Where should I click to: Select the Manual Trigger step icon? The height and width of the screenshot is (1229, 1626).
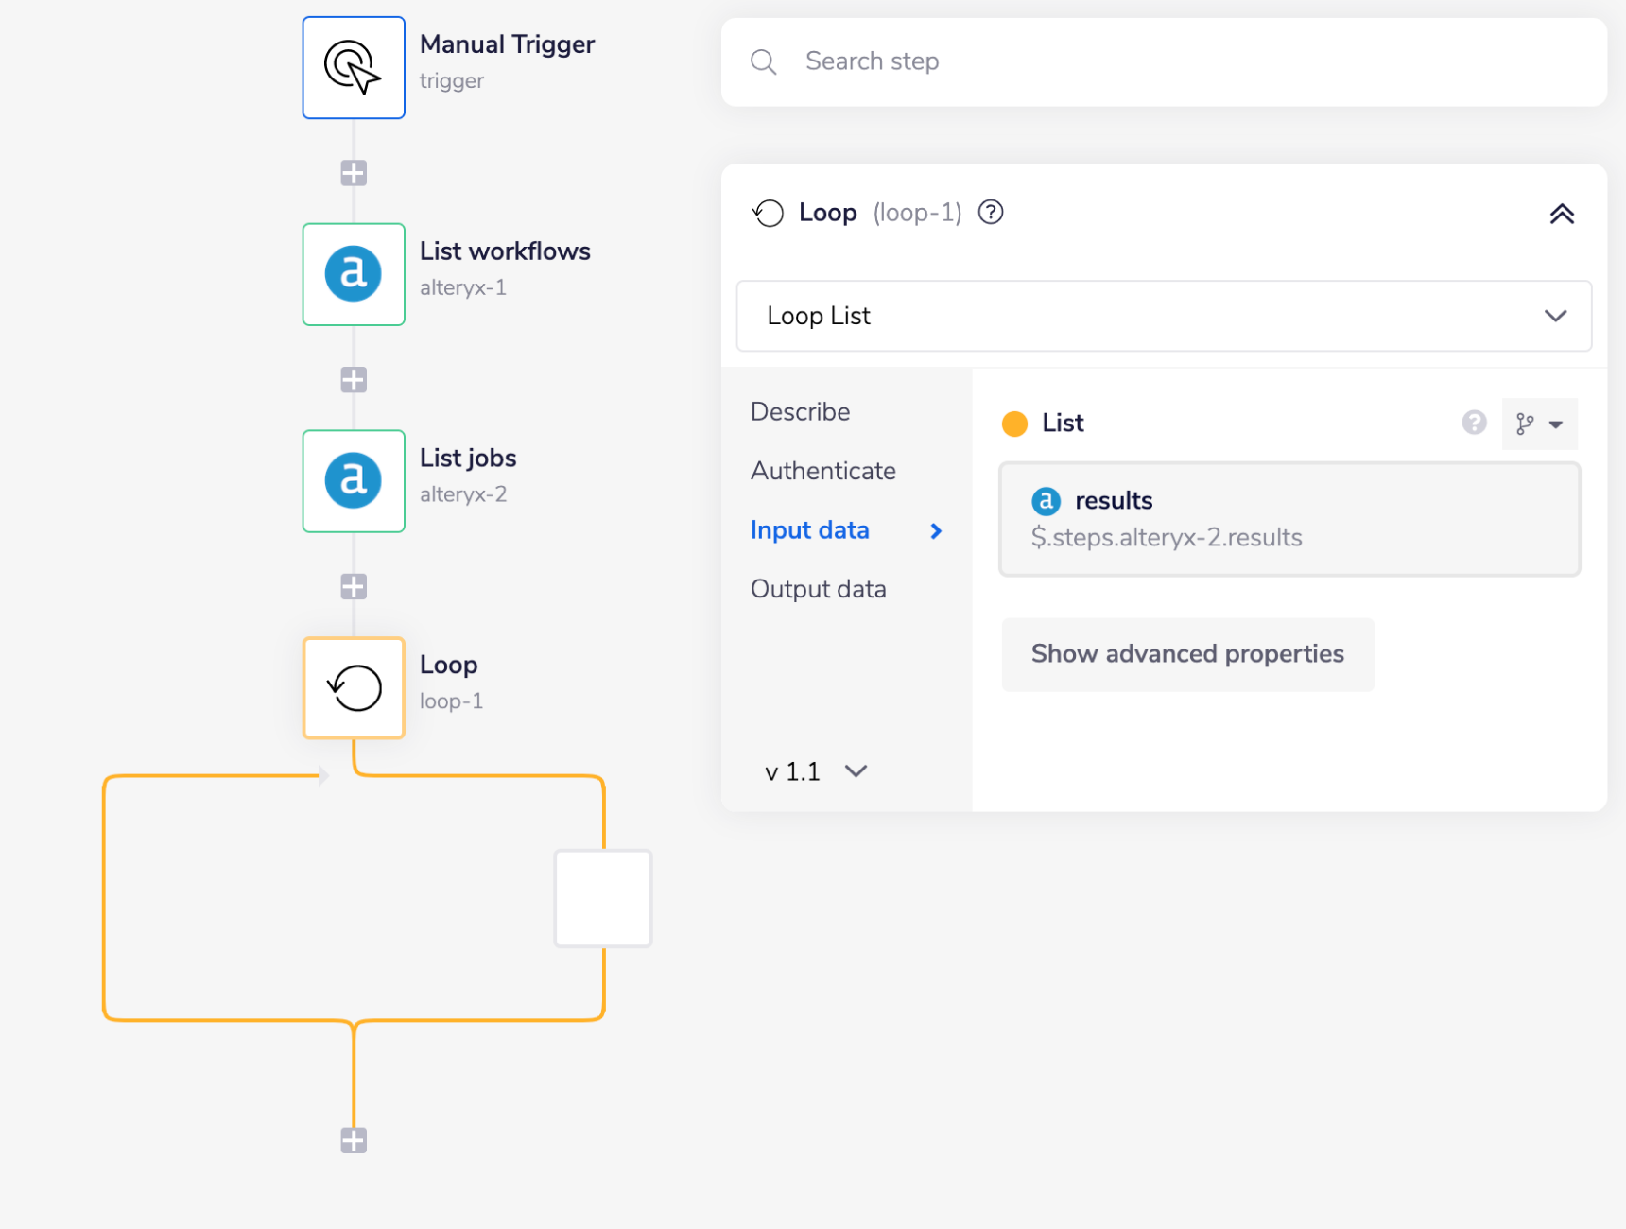pos(353,67)
